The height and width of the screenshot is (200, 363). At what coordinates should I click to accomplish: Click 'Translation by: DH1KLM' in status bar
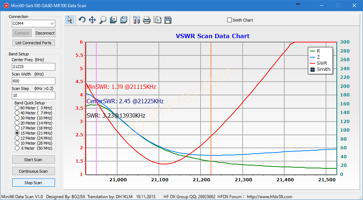pyautogui.click(x=110, y=197)
